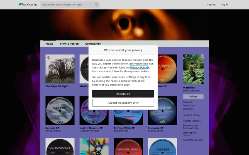Click the search magnifier icon

click(96, 5)
